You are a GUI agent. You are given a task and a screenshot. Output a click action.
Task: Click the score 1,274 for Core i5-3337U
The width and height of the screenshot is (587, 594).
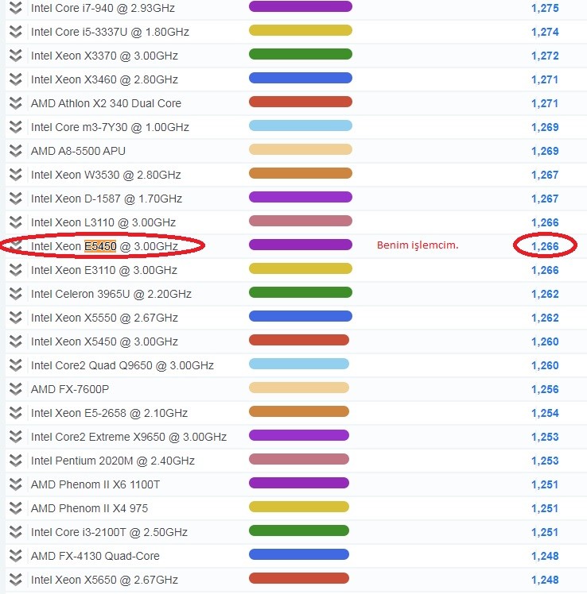[x=545, y=33]
